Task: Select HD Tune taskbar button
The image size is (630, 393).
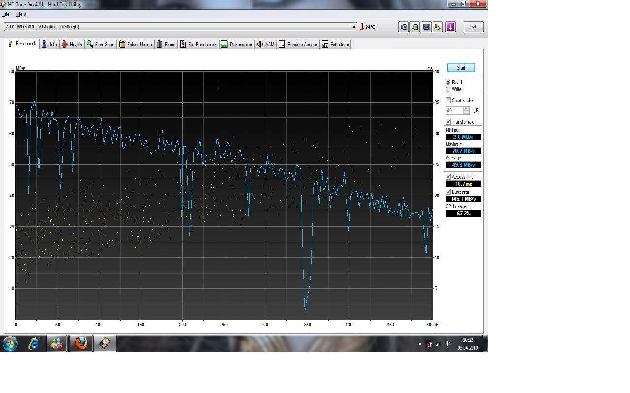Action: pyautogui.click(x=105, y=344)
